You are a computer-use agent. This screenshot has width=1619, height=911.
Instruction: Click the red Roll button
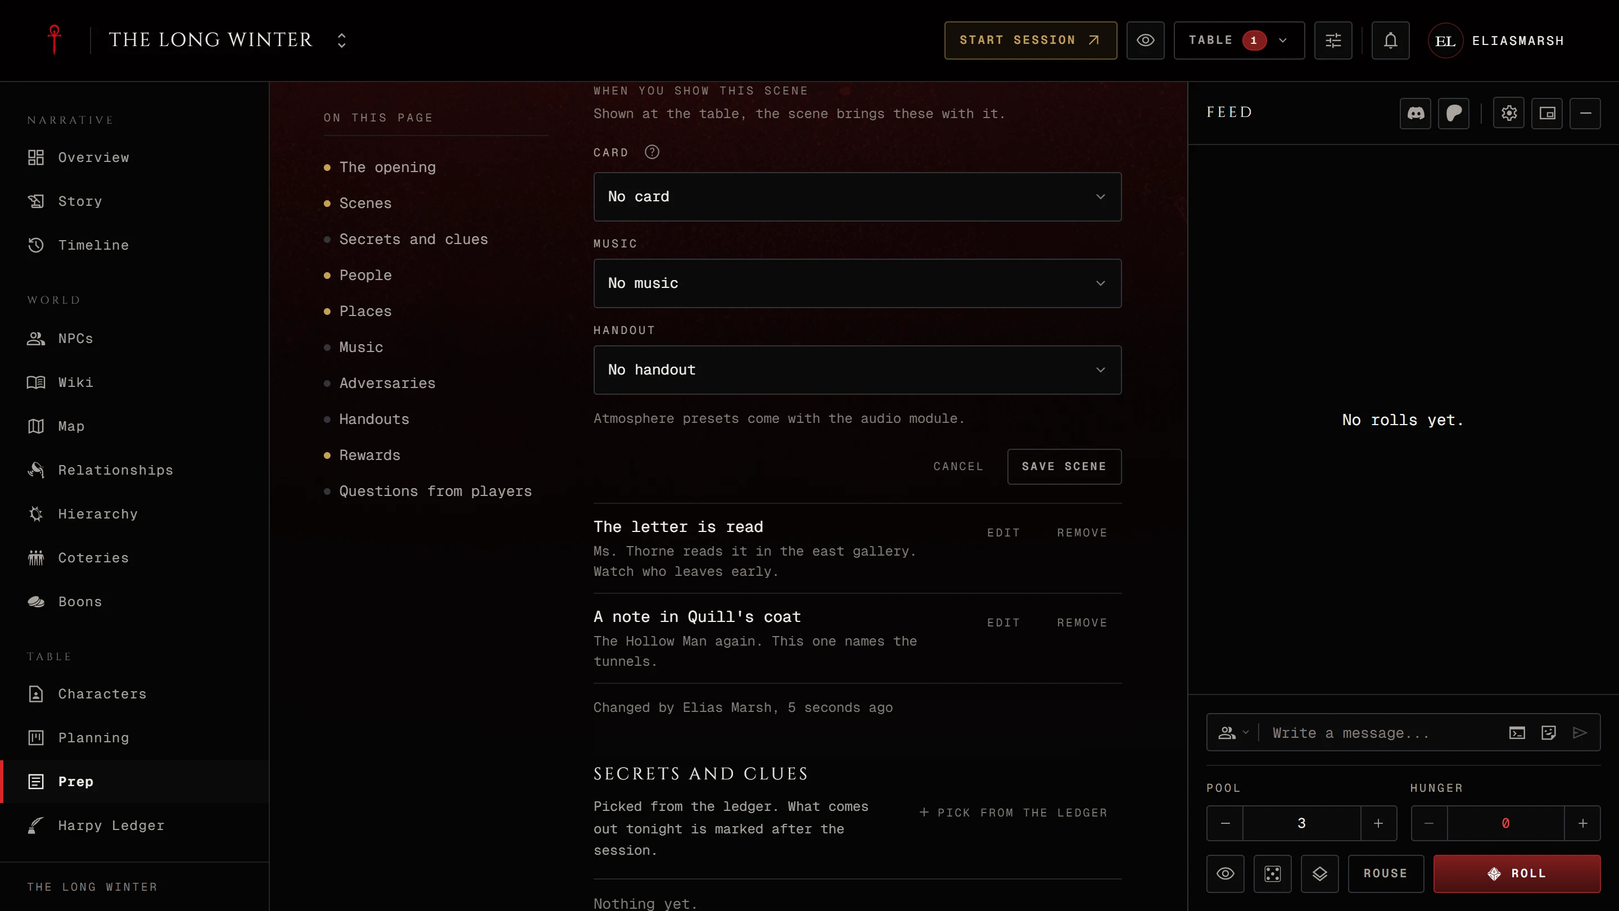1517,874
